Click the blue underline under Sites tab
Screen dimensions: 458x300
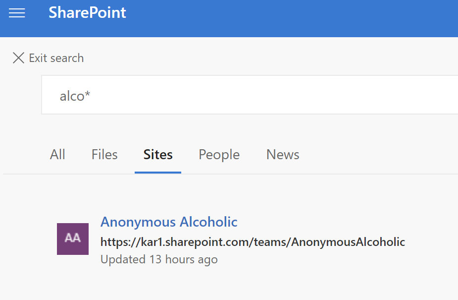tap(158, 173)
